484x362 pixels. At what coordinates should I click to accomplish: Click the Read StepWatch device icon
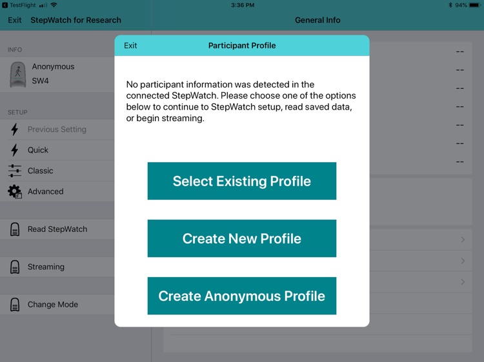(14, 229)
